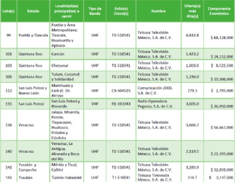
Task: Select Radio Operadora Pegasso, S.A. de C.V.
Action: click(155, 104)
